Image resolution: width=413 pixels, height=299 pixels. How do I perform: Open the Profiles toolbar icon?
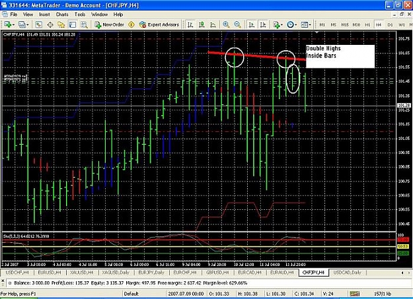pos(22,24)
